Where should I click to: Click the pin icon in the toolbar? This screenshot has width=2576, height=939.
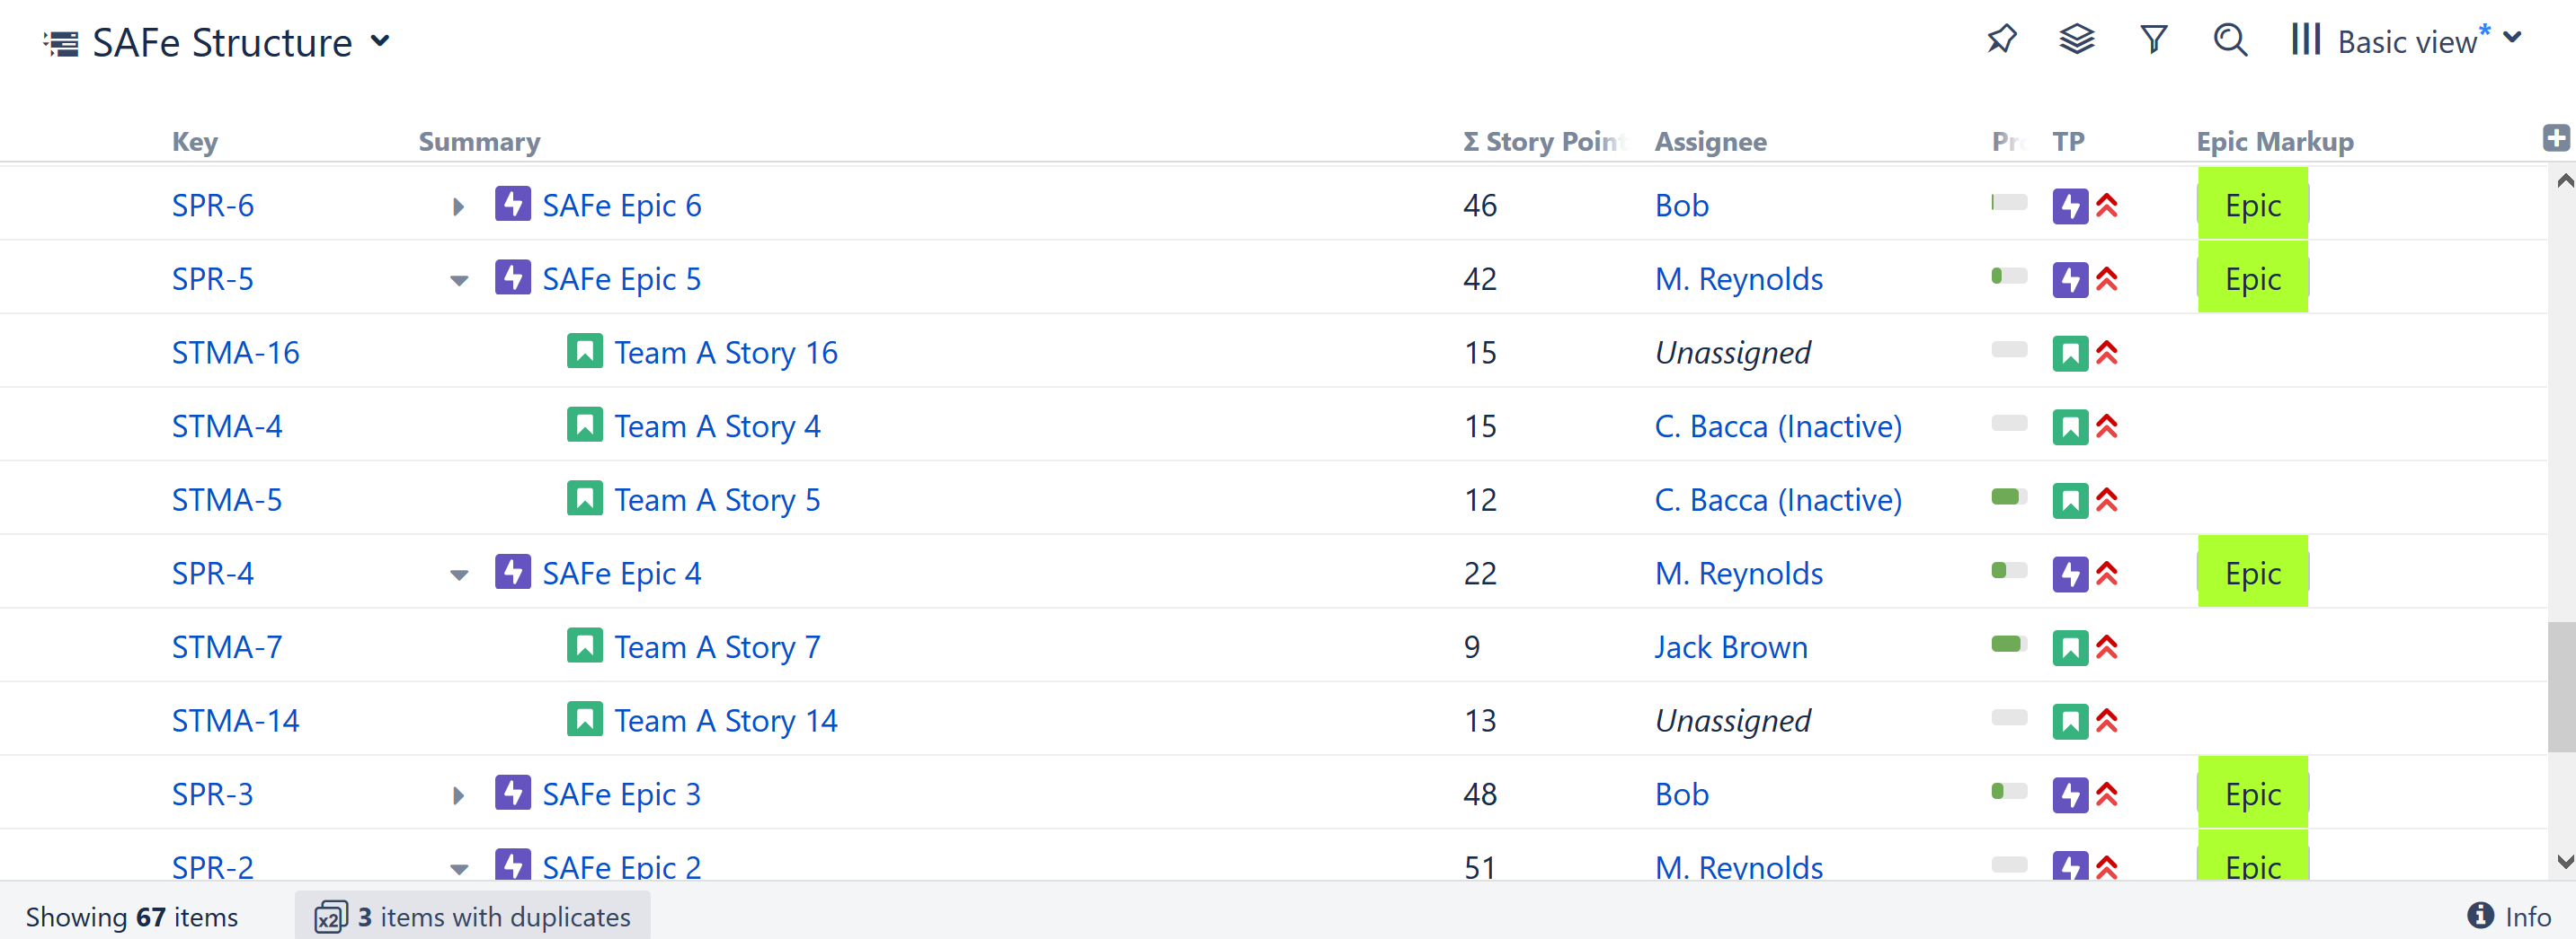coord(2001,40)
